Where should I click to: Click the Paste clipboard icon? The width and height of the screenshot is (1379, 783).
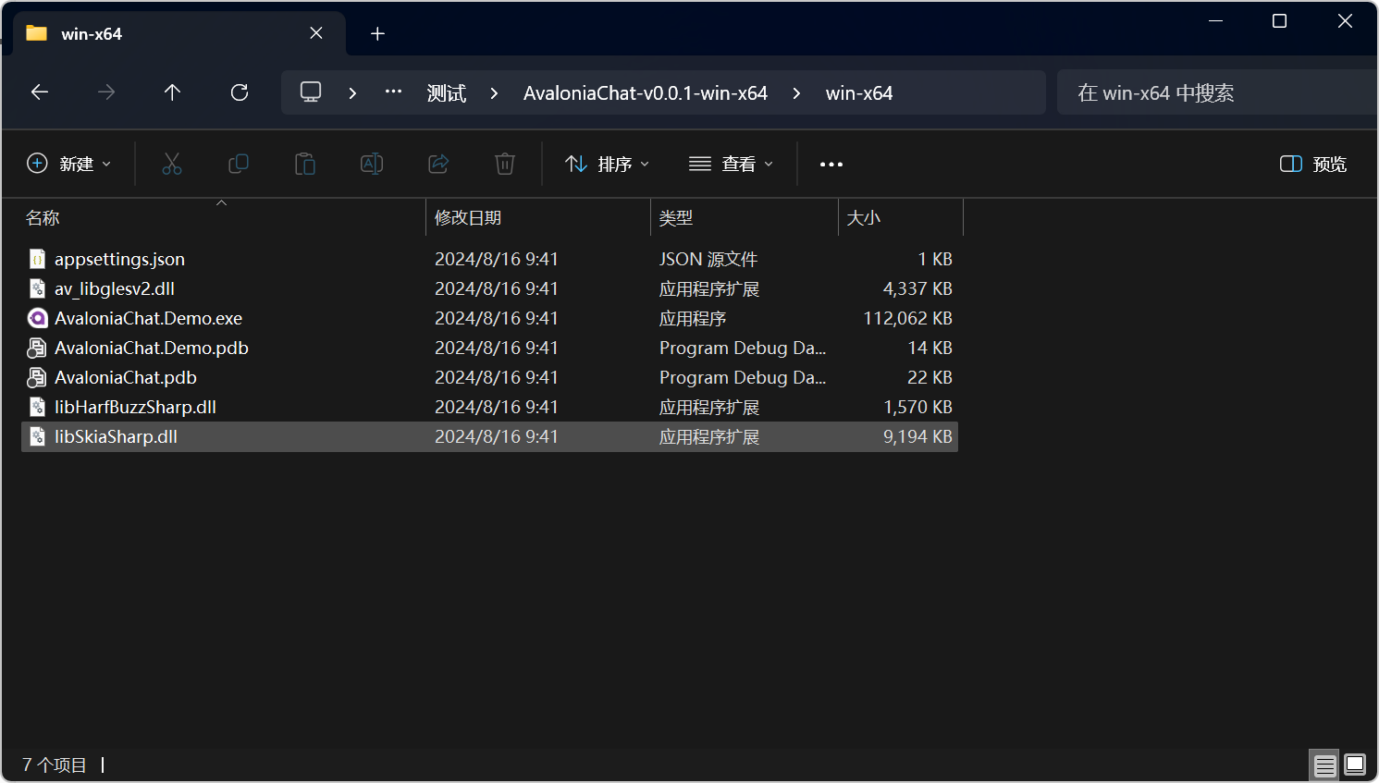click(305, 165)
